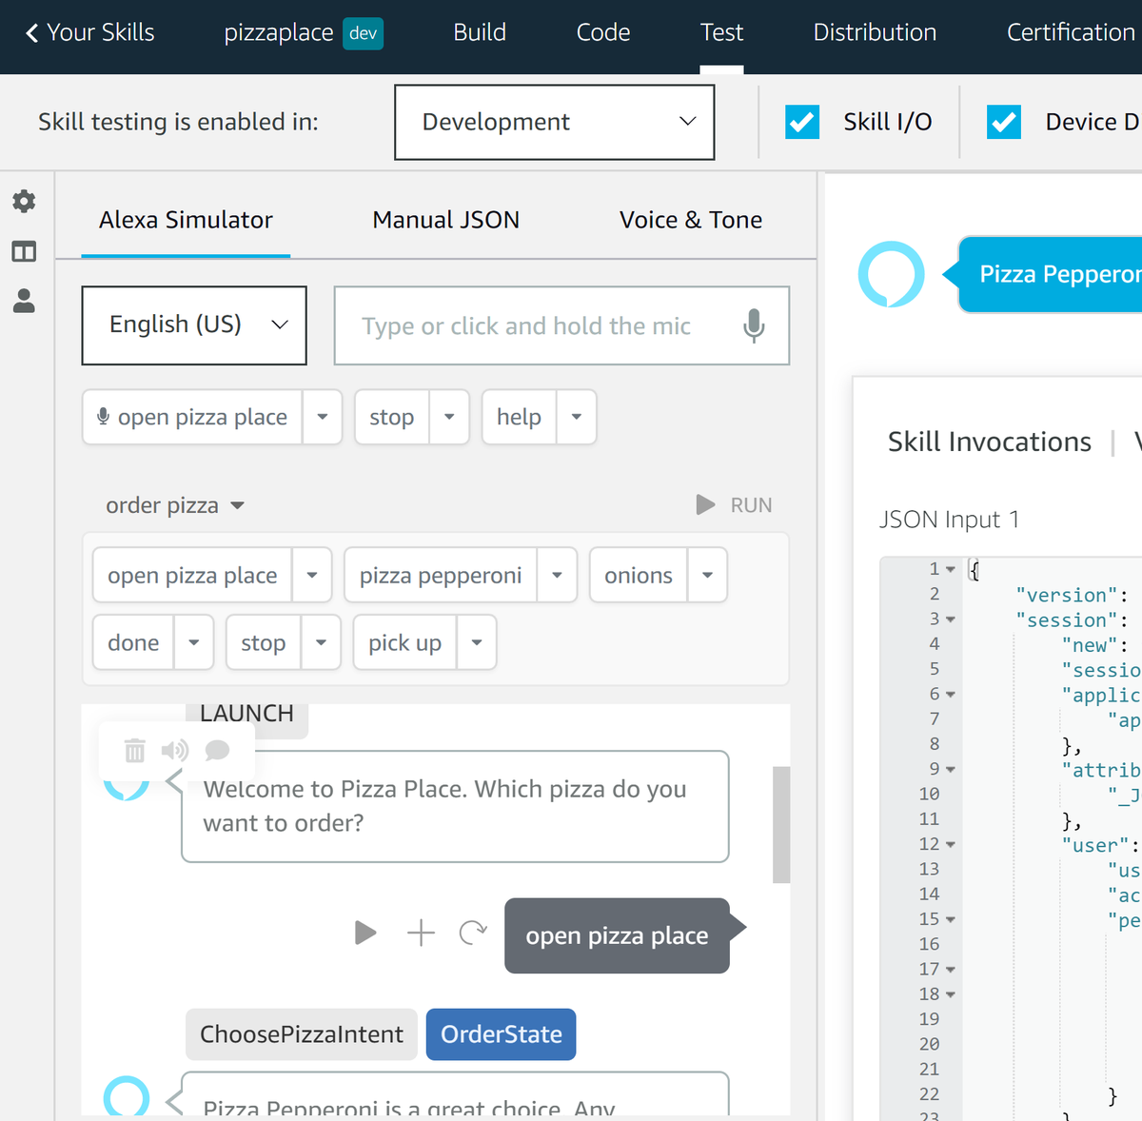Switch to the Test tab
The width and height of the screenshot is (1142, 1121).
click(x=721, y=32)
